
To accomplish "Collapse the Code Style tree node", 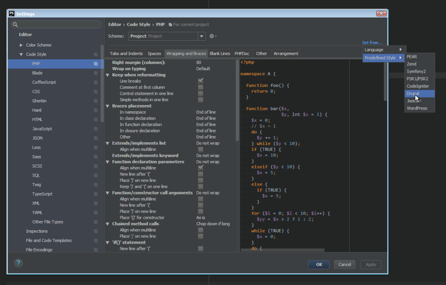I will tap(21, 55).
